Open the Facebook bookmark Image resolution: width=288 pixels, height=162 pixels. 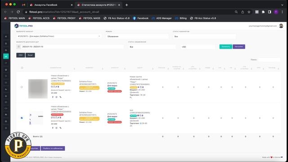point(141,18)
